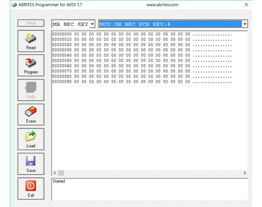
Task: Click the horizontal scrollbar thumb
Action: click(x=61, y=173)
